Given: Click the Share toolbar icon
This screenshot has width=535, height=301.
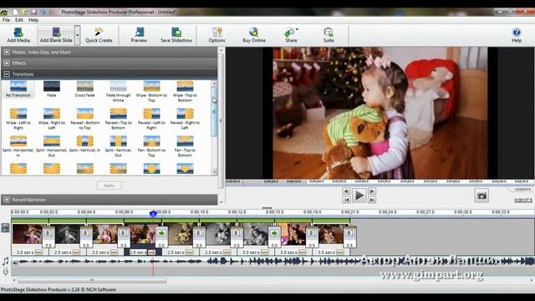Looking at the screenshot, I should click(x=290, y=35).
